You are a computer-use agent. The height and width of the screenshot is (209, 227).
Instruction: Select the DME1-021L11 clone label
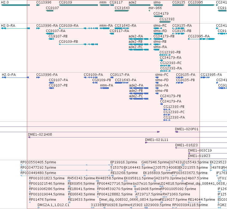[x=157, y=140]
